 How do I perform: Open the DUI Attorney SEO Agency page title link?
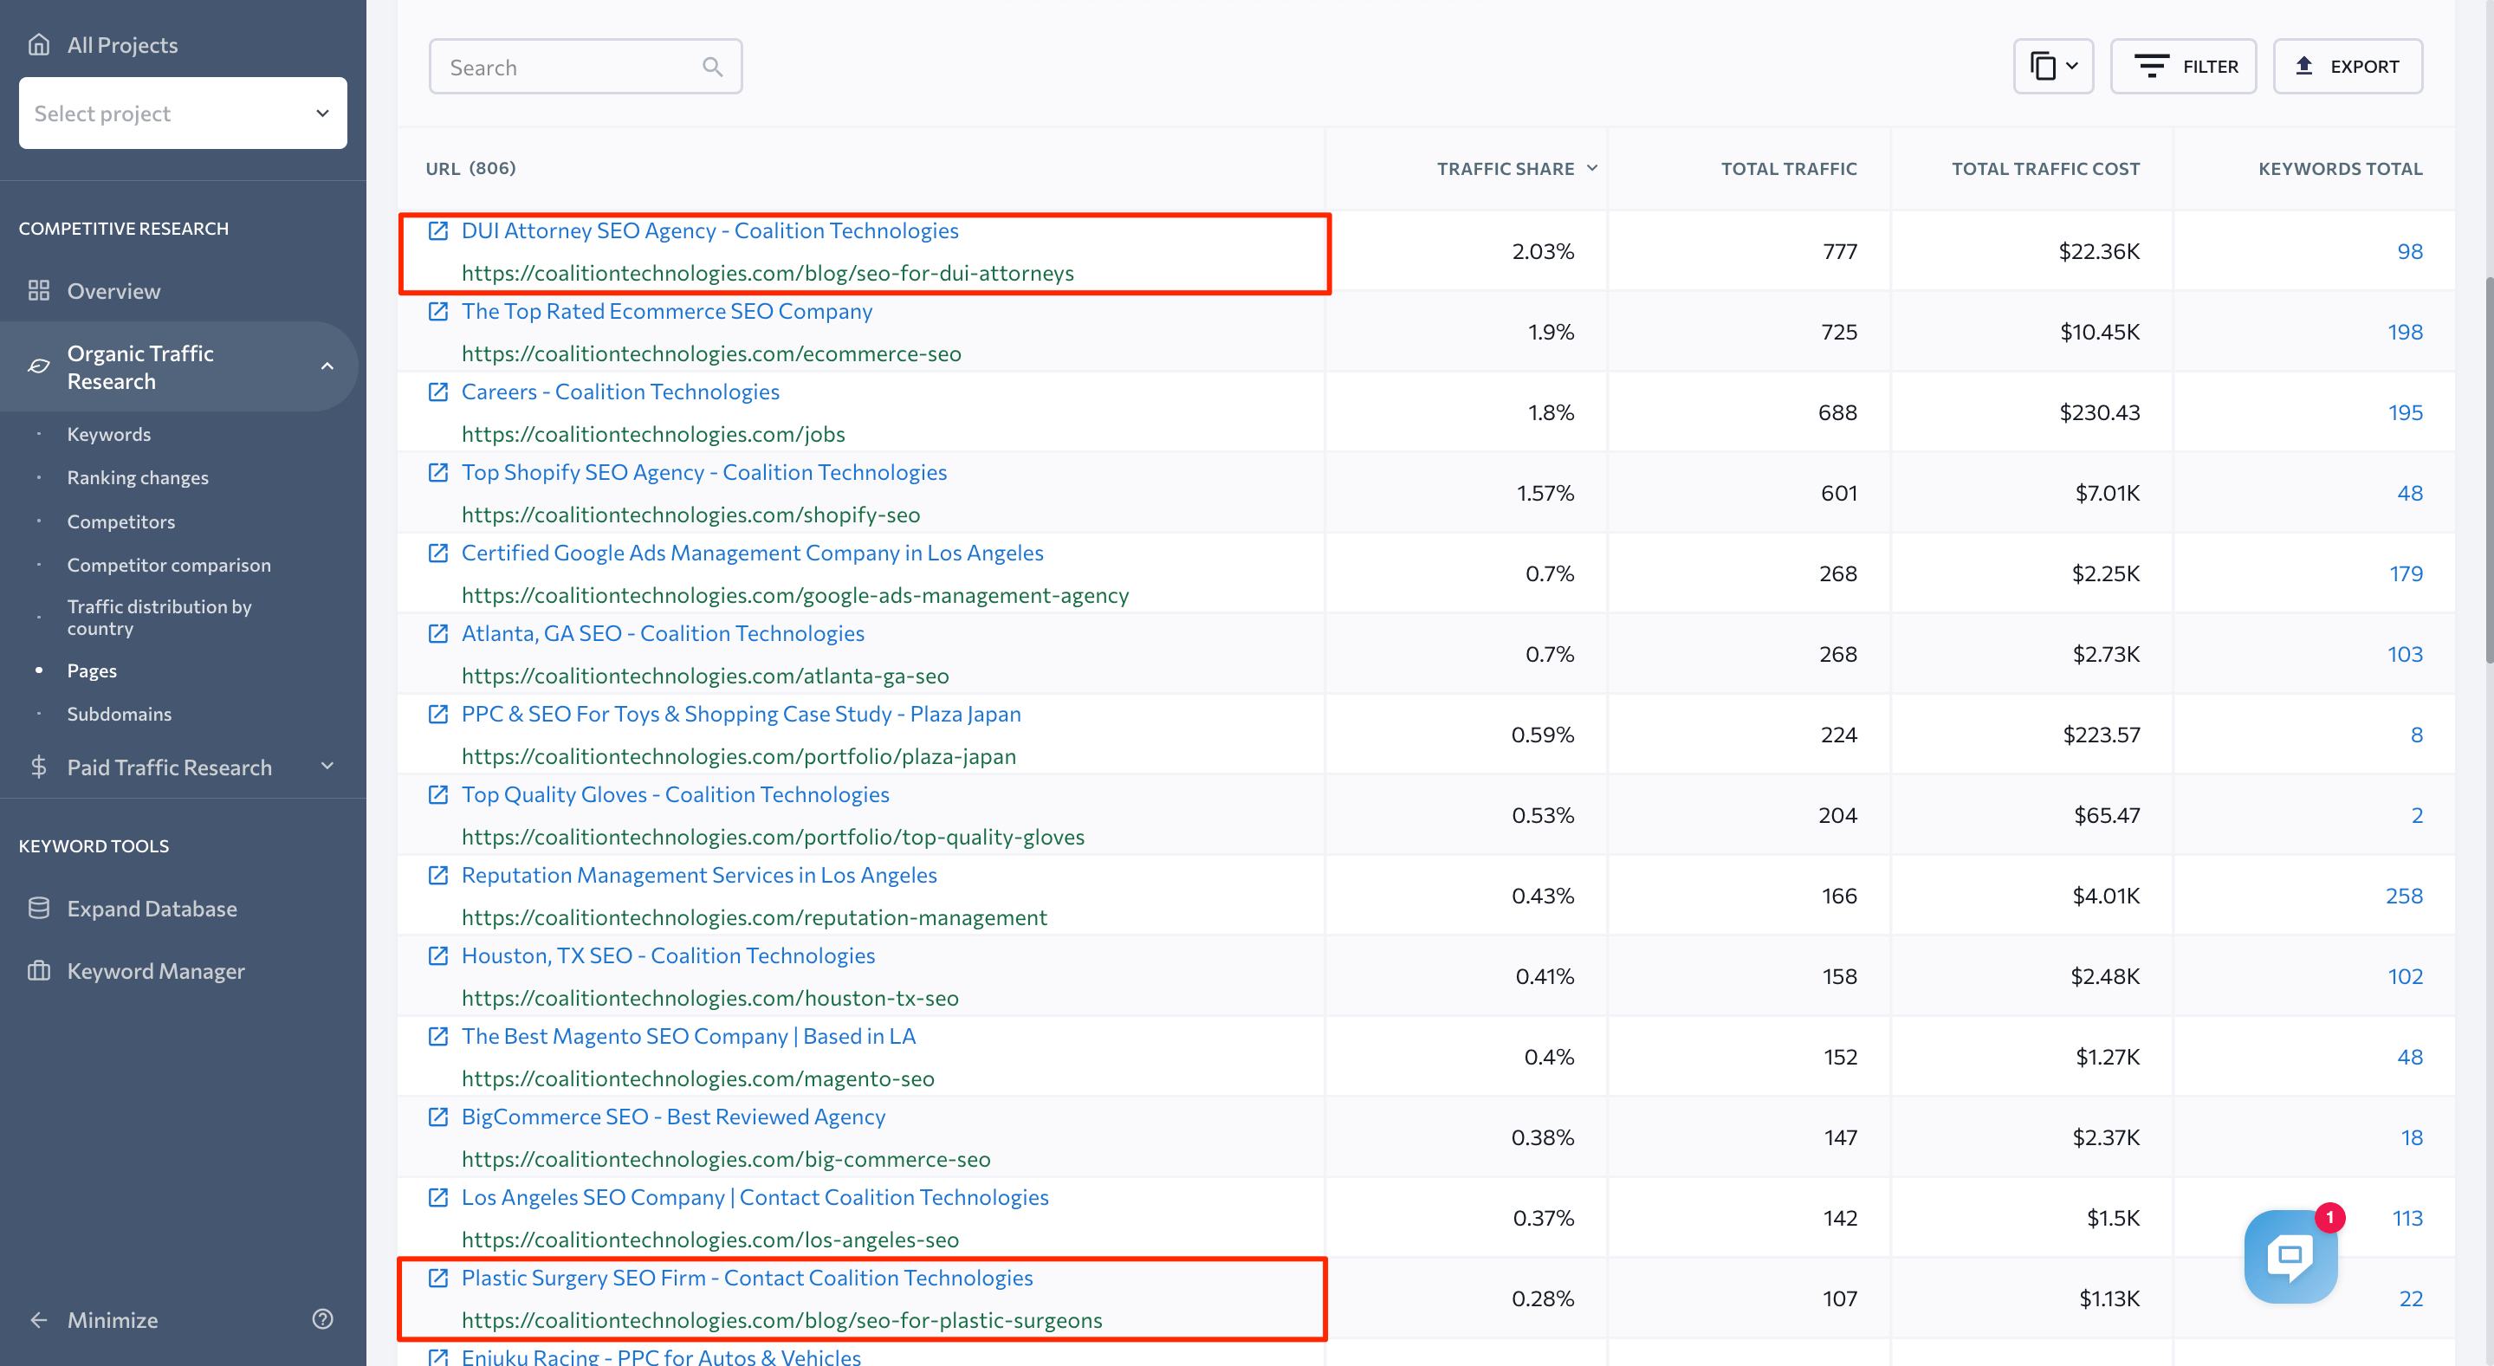[709, 230]
